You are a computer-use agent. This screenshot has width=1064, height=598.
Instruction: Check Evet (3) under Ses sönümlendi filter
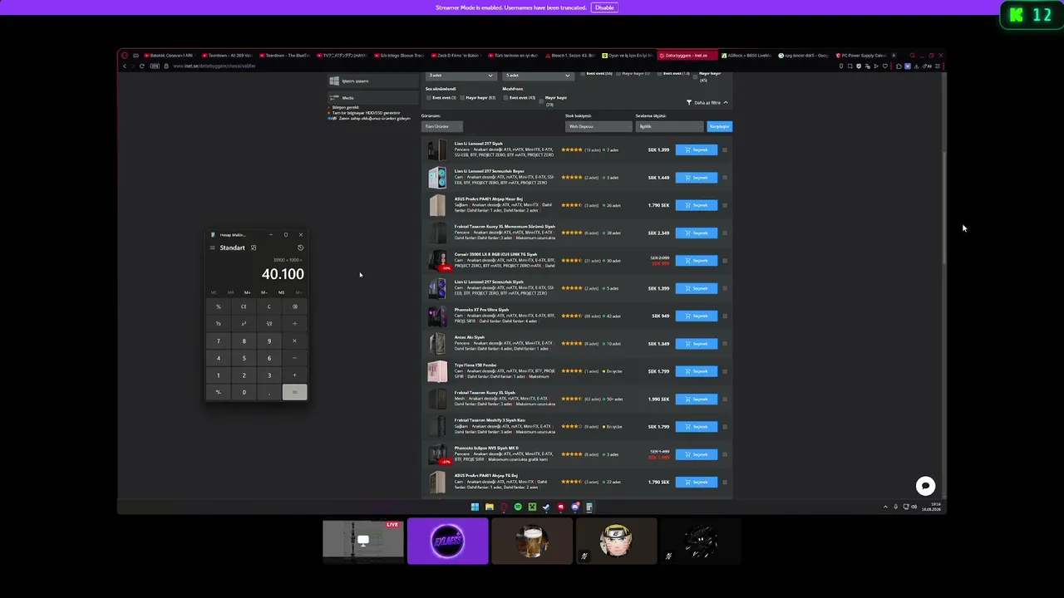[x=429, y=98]
